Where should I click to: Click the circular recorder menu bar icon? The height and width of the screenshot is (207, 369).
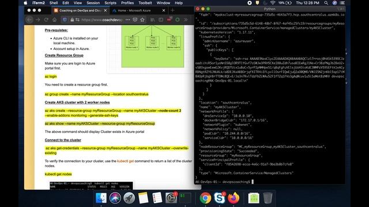pos(250,3)
